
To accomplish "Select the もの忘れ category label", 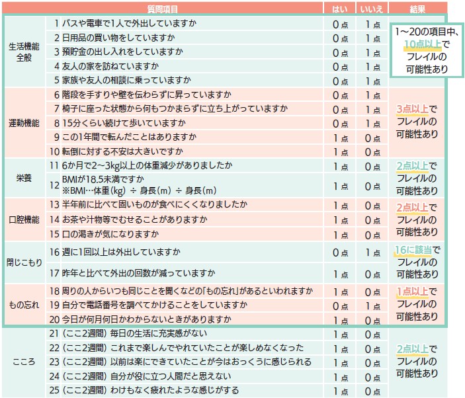I will (23, 305).
